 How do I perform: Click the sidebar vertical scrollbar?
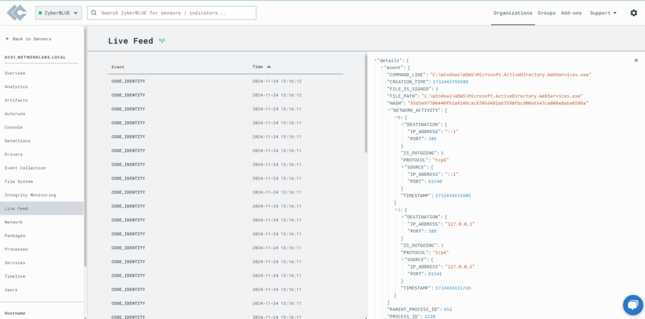(x=85, y=148)
